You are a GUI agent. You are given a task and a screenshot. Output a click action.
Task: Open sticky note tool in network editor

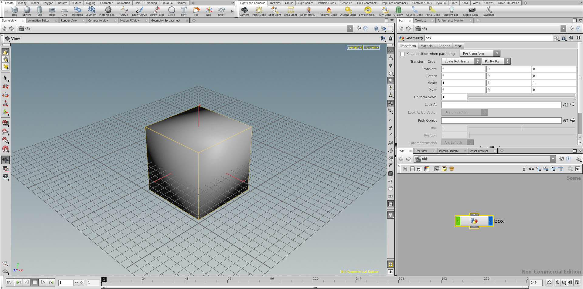[444, 169]
